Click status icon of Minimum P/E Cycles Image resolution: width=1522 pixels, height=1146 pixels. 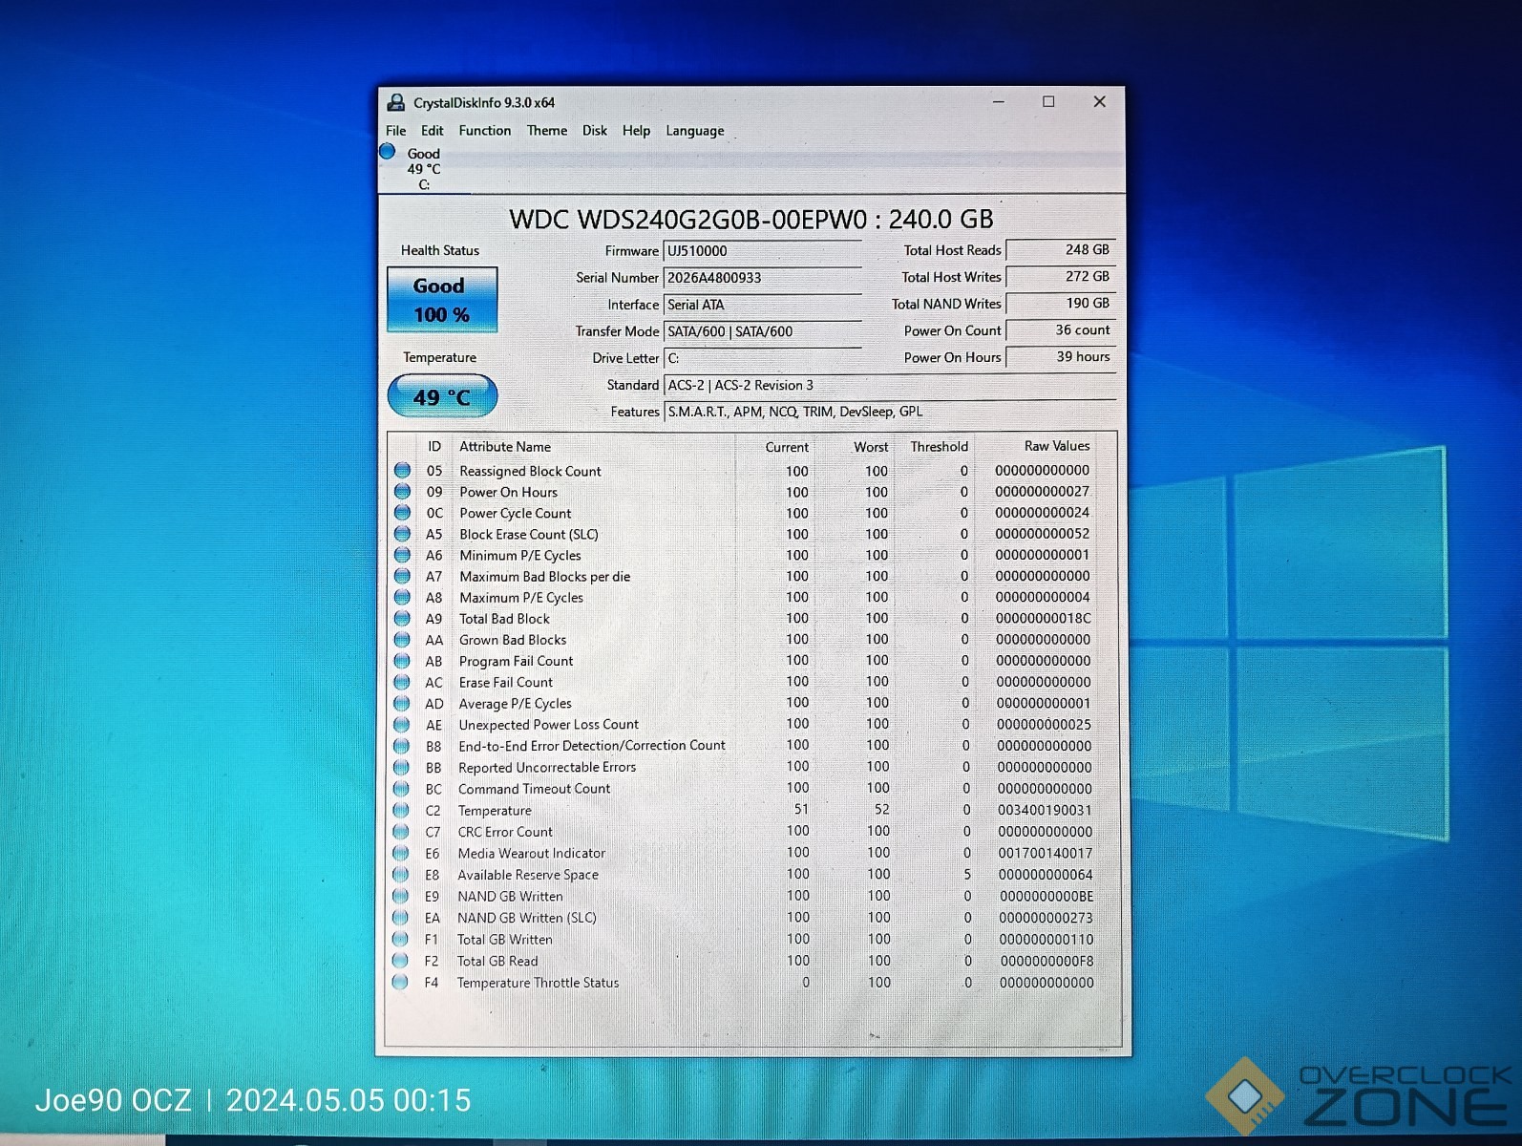coord(402,555)
